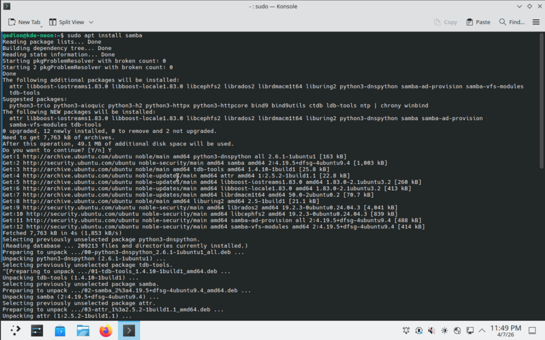Open the brightness control from the tray
The image size is (545, 340).
pos(444,330)
